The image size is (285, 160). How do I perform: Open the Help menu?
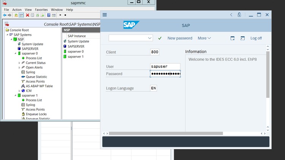[x=70, y=9]
